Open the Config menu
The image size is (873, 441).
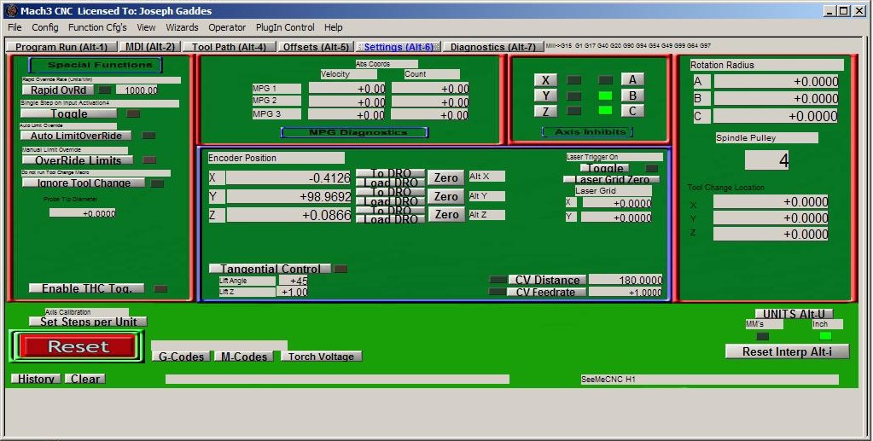(45, 27)
